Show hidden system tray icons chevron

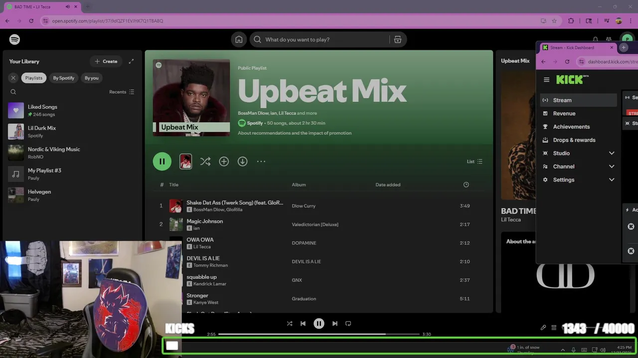(x=563, y=350)
